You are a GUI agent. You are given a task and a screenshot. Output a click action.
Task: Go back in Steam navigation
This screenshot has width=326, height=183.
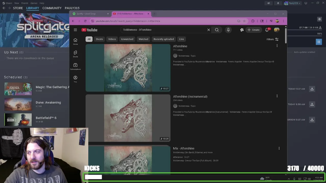tap(4, 8)
